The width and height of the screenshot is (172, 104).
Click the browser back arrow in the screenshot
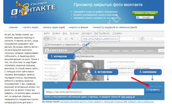[x=46, y=39]
